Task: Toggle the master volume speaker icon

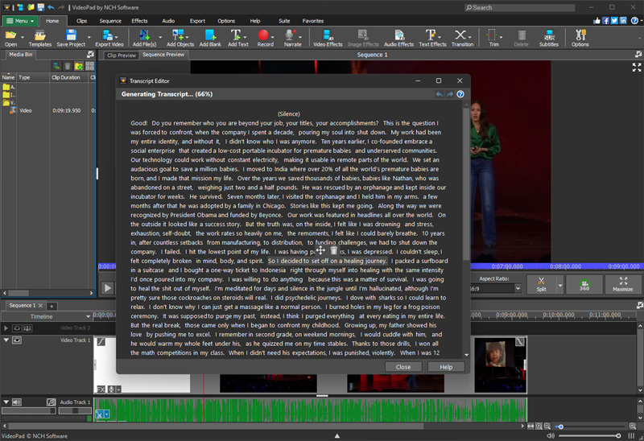Action: (551, 435)
